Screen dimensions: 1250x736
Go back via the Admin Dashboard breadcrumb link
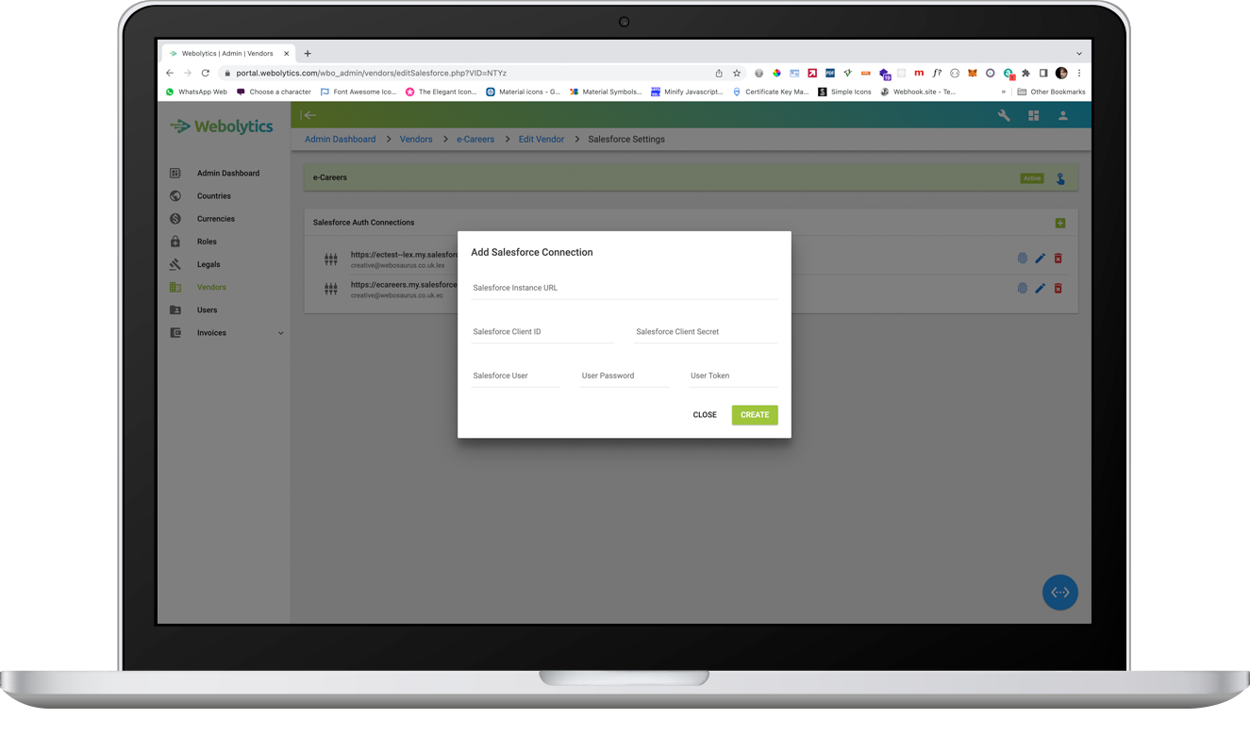(x=340, y=139)
